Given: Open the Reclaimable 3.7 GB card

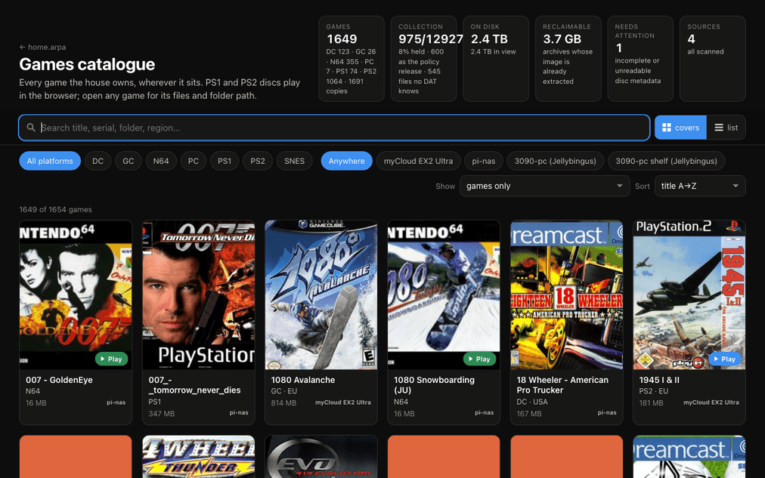Looking at the screenshot, I should (568, 58).
